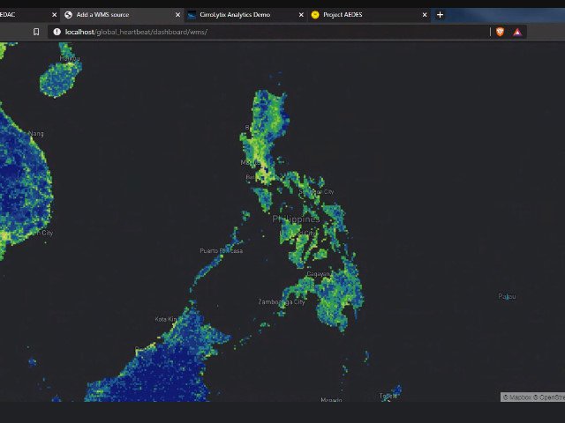Click the Palau map label
This screenshot has height=423, width=565.
click(507, 296)
